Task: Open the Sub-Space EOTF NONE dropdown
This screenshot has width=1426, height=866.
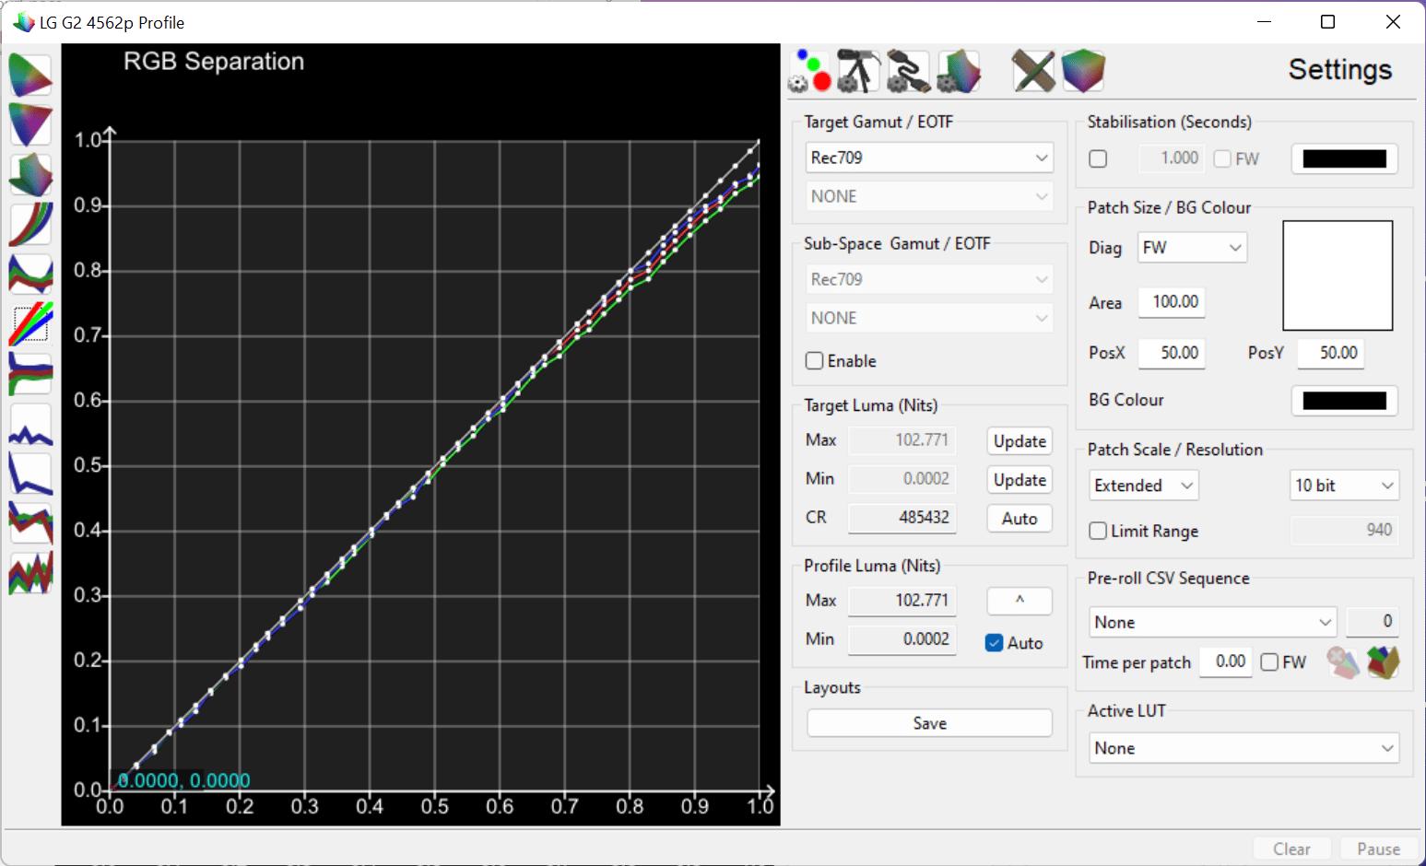Action: (929, 318)
